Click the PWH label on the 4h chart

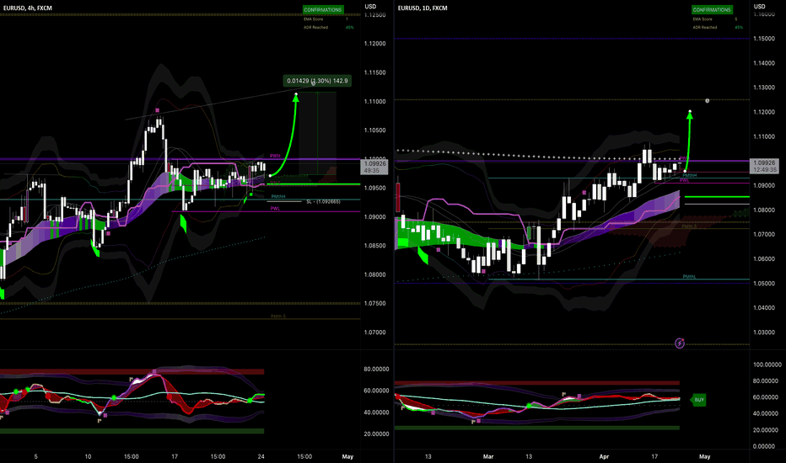tap(275, 156)
